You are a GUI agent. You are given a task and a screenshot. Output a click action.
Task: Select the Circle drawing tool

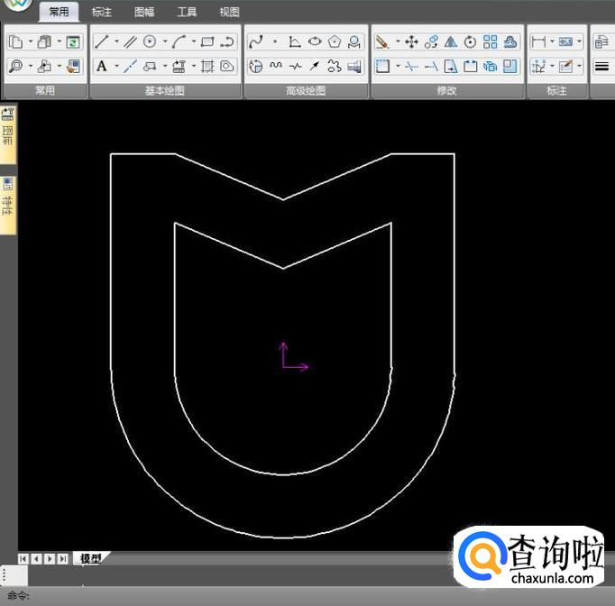pos(150,41)
